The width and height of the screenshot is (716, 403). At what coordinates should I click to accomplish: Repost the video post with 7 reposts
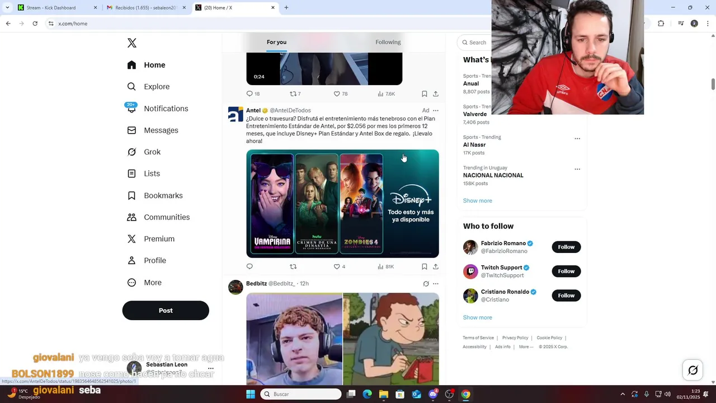pos(293,94)
